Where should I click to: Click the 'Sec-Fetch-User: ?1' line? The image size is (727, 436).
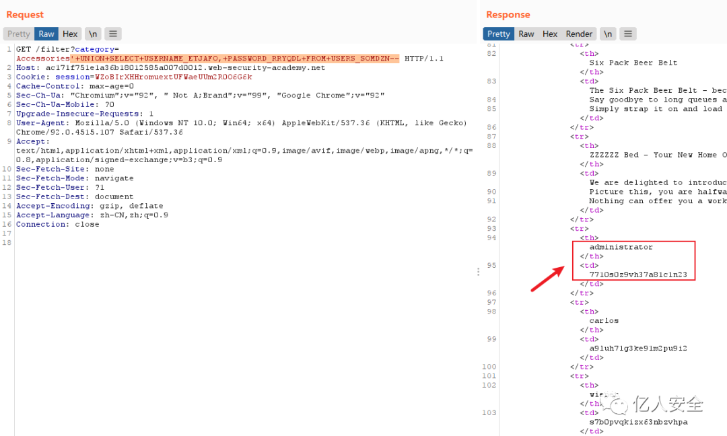click(x=61, y=188)
